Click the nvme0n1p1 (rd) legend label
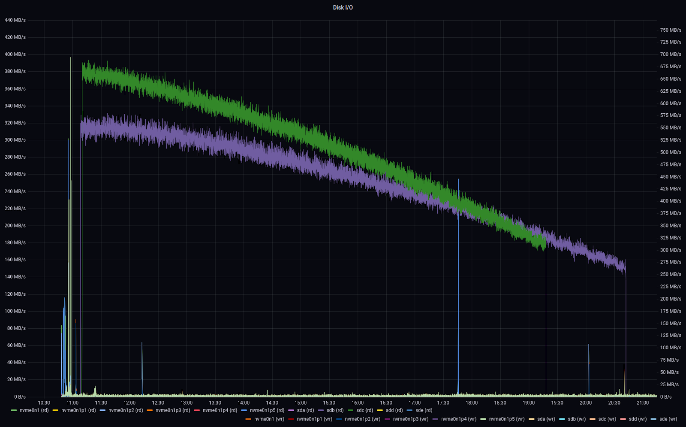686x427 pixels. point(78,410)
